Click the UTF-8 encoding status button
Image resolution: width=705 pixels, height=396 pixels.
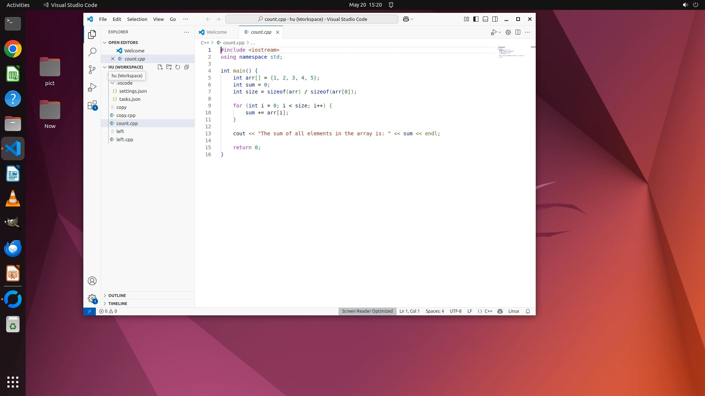(x=455, y=311)
